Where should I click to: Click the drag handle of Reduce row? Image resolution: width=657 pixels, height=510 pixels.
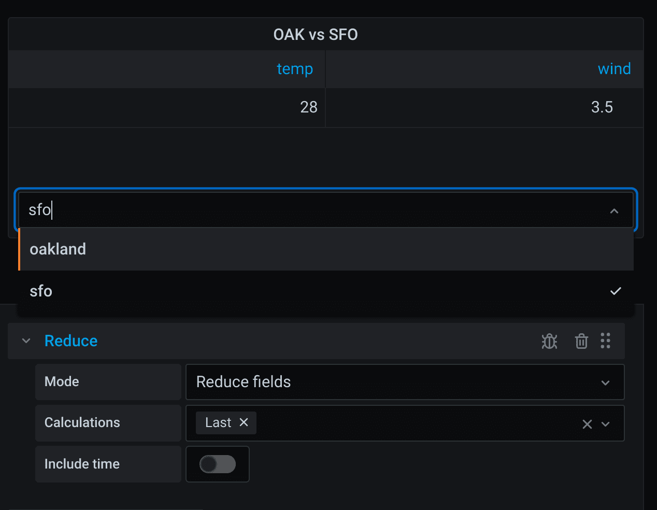(x=605, y=341)
